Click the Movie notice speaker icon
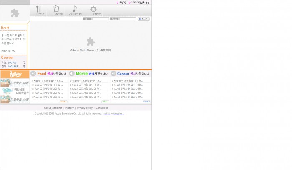 pyautogui.click(x=72, y=74)
